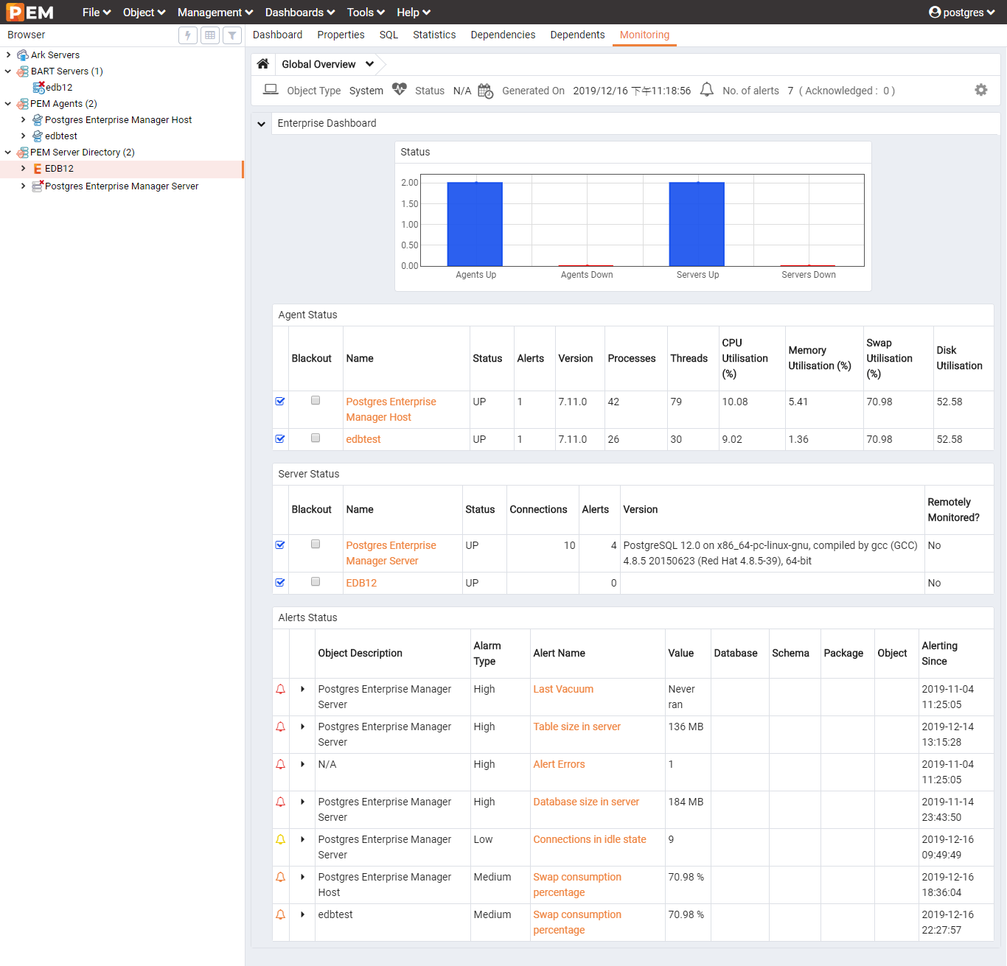Image resolution: width=1007 pixels, height=966 pixels.
Task: Click the blue Agents Up bar in chart
Action: click(475, 224)
